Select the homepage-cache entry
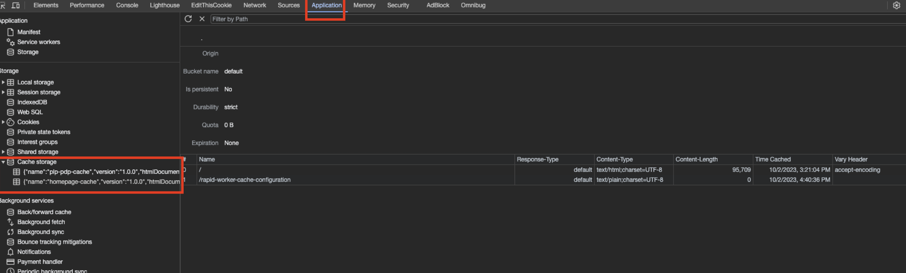This screenshot has width=906, height=273. coord(96,182)
